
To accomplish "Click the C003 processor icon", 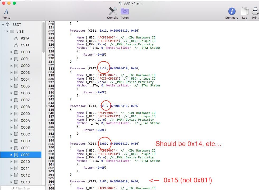I will tap(16, 72).
